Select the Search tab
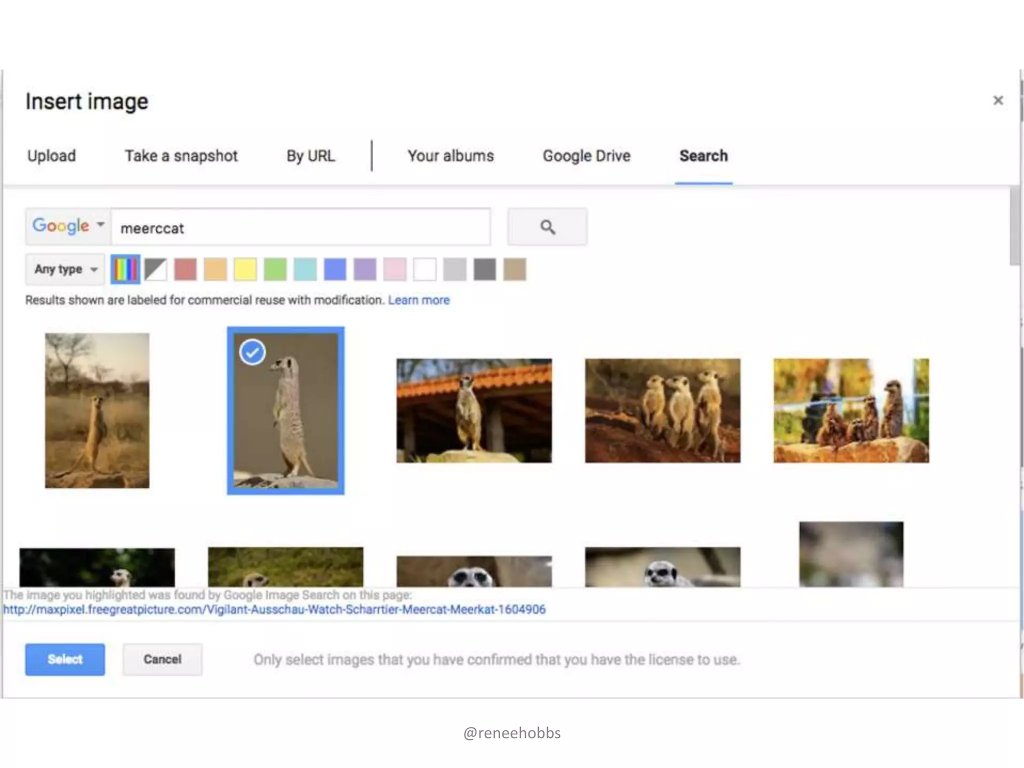This screenshot has width=1024, height=768. click(703, 156)
